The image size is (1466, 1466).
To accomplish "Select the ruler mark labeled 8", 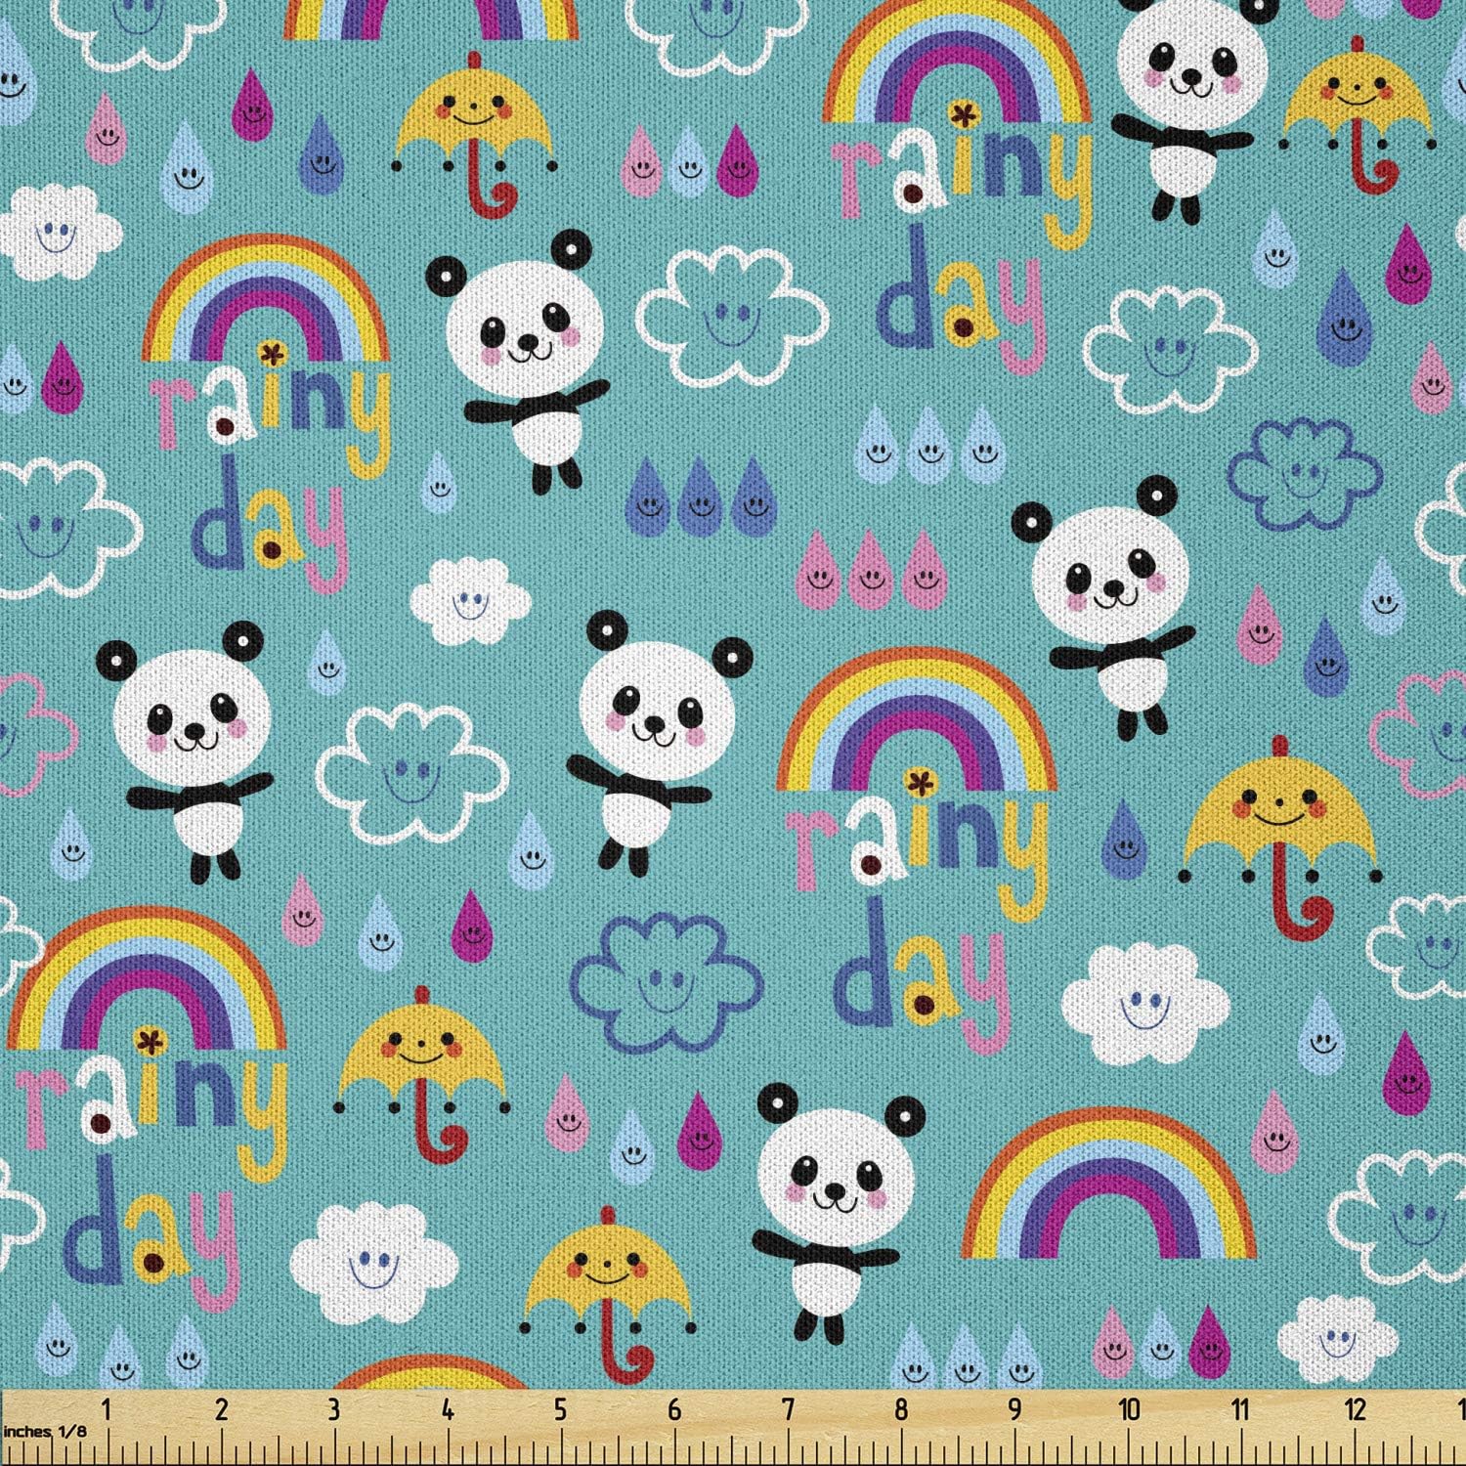I will (901, 1409).
